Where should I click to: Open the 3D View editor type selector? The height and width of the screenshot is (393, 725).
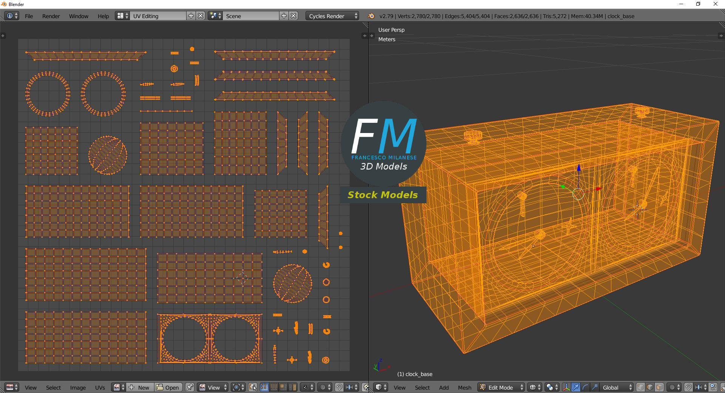tap(381, 387)
